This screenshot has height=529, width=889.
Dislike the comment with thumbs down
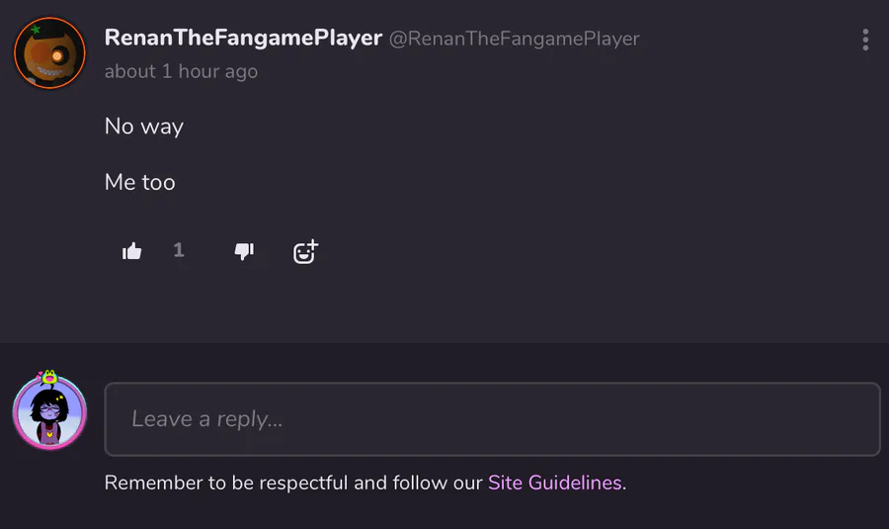click(244, 251)
